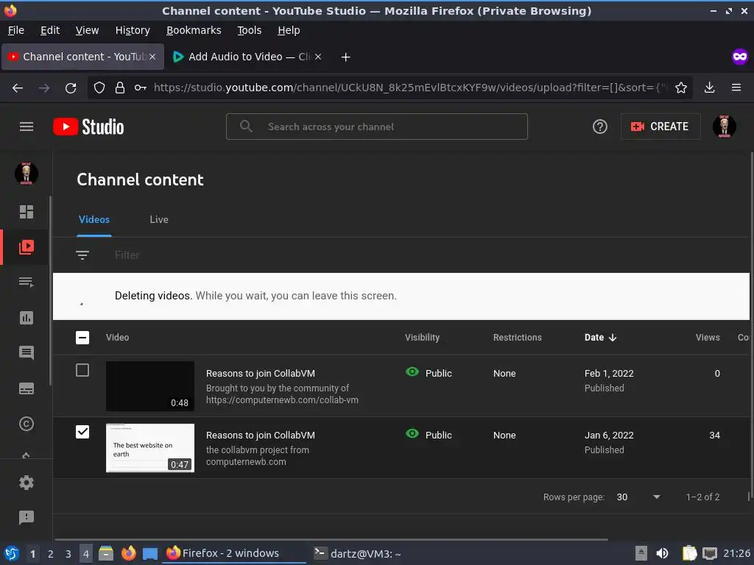Open the Content sidebar icon
The height and width of the screenshot is (565, 754).
(27, 247)
